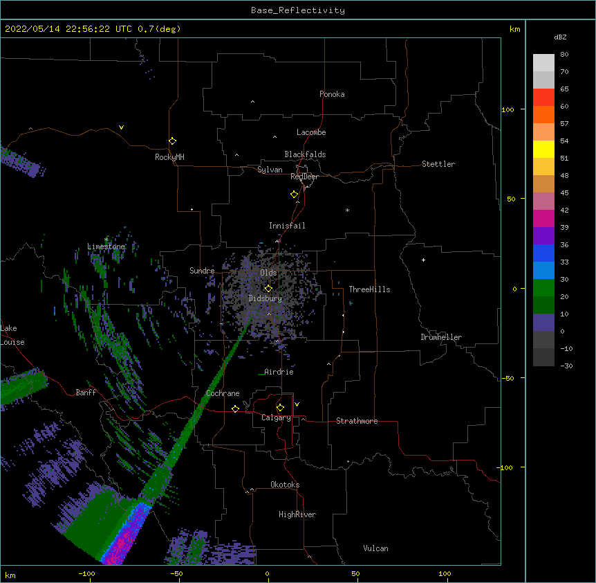Screen dimensions: 596x583
Task: Click the Vulcan town label
Action: (x=375, y=548)
